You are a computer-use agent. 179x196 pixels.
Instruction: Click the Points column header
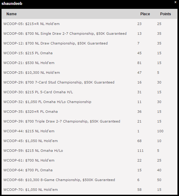coord(166,14)
